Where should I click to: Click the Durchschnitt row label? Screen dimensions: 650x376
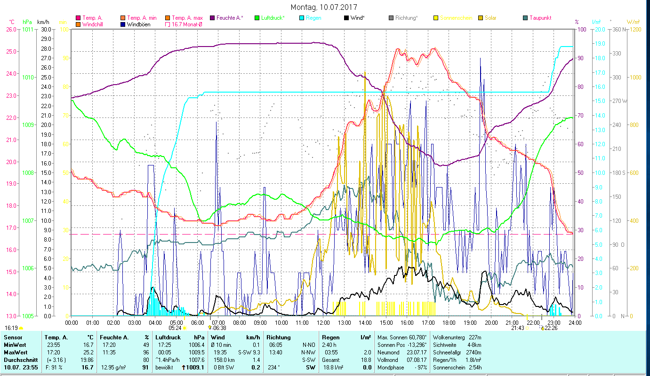[21, 360]
